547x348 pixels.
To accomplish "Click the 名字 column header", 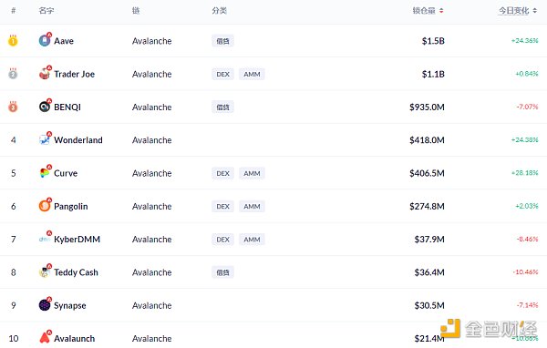I will pos(46,11).
